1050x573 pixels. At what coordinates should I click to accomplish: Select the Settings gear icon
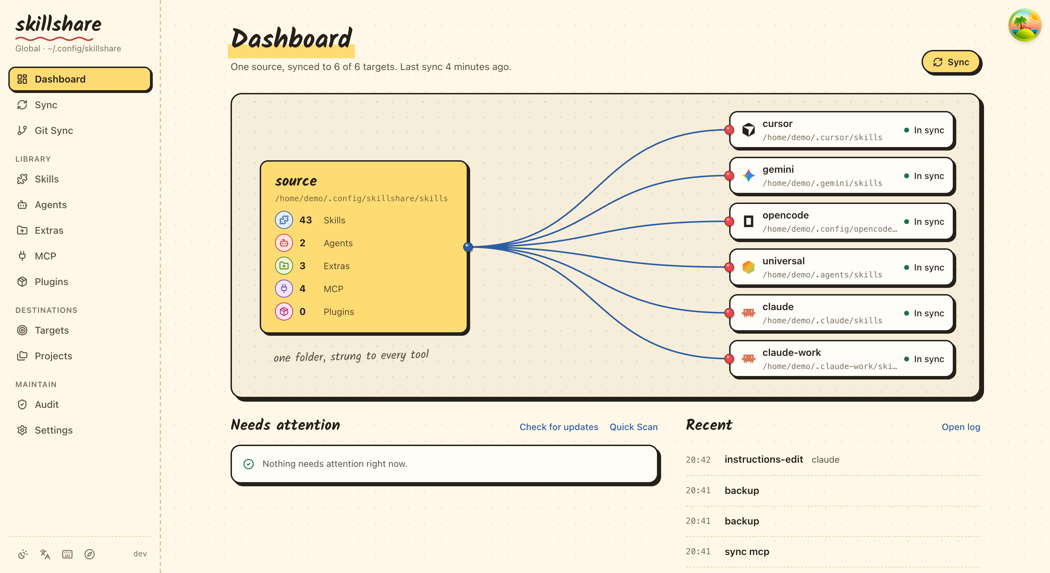23,430
